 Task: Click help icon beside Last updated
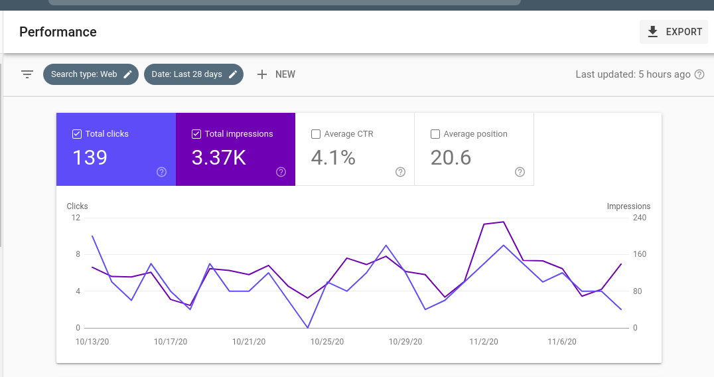coord(699,74)
